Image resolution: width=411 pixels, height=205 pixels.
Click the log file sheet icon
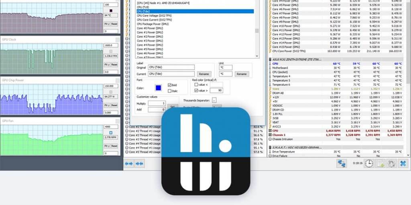(x=380, y=163)
